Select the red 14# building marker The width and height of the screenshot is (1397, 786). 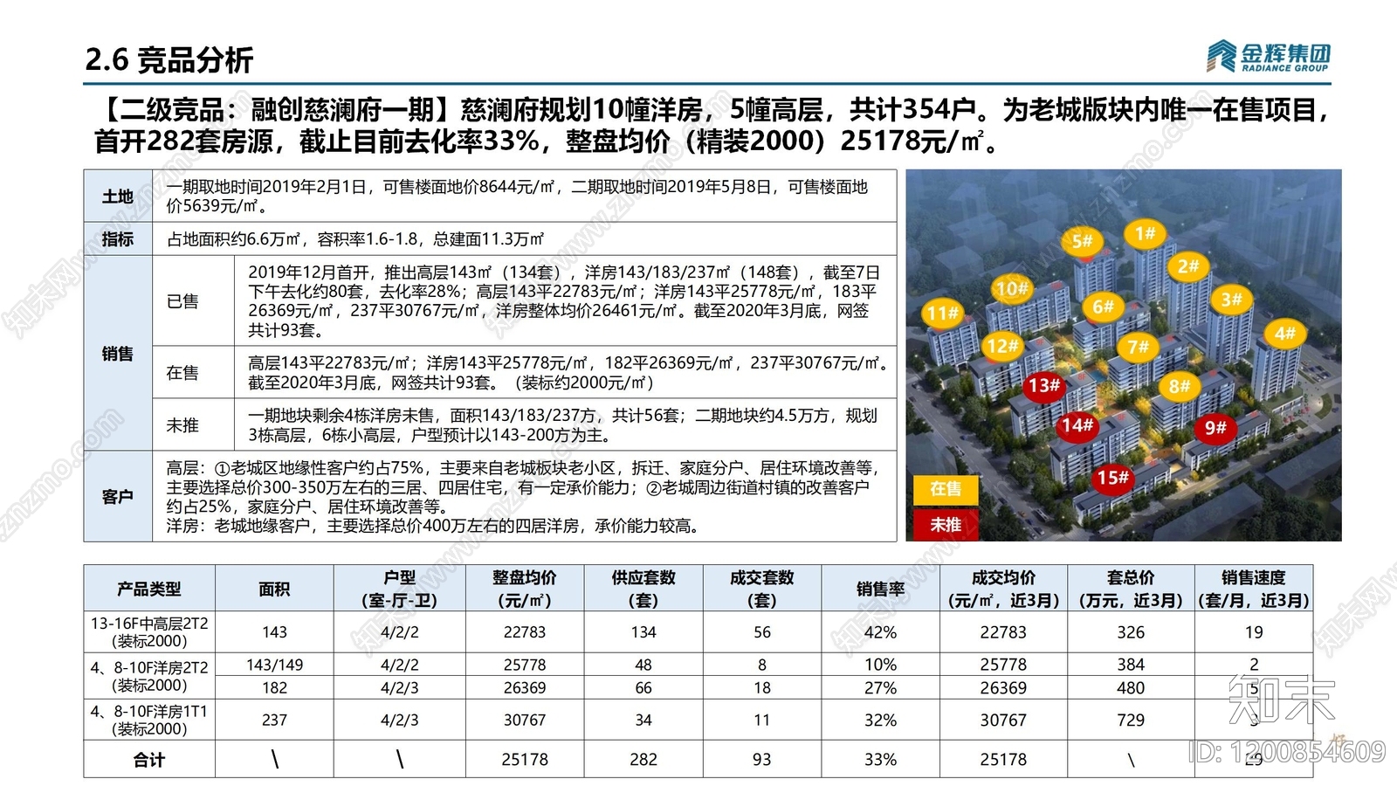[x=1077, y=424]
